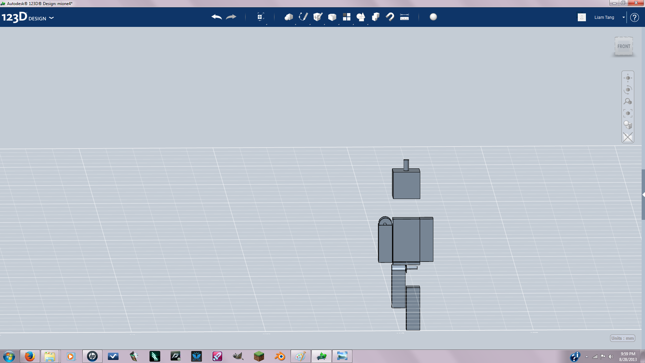Click the user avatar icon

coord(582,17)
